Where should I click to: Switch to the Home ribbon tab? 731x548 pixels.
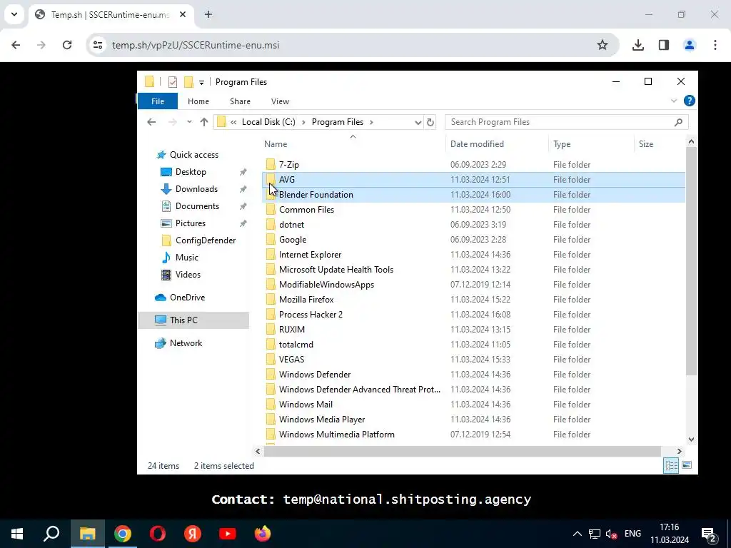(198, 101)
